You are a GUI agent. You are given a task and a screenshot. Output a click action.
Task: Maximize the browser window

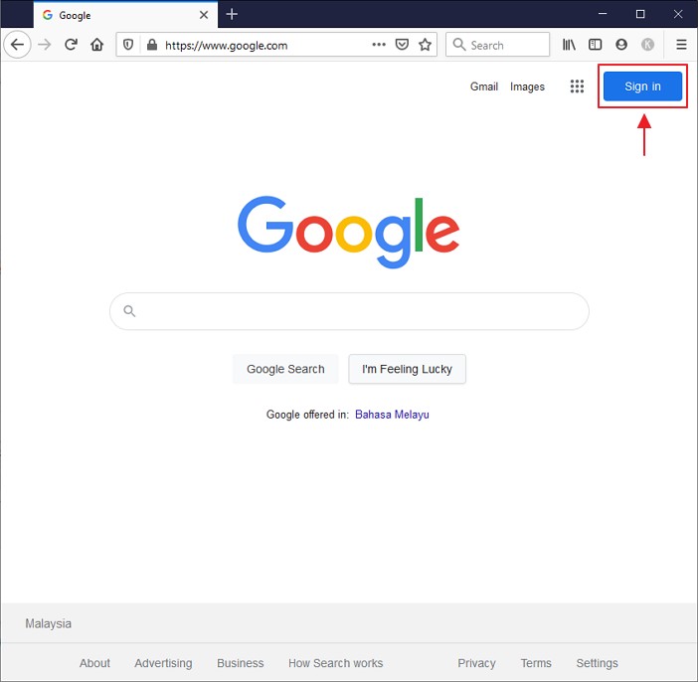[x=639, y=14]
